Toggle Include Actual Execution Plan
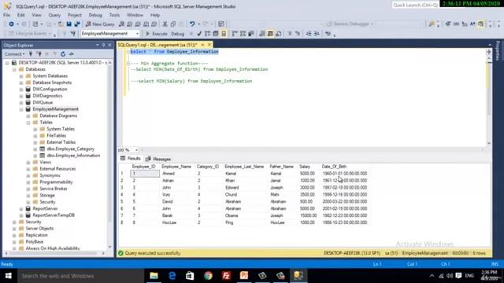The image size is (504, 283). point(235,34)
